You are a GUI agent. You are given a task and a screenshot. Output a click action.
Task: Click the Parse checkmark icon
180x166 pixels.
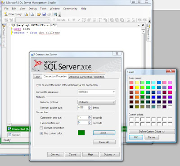(79, 20)
